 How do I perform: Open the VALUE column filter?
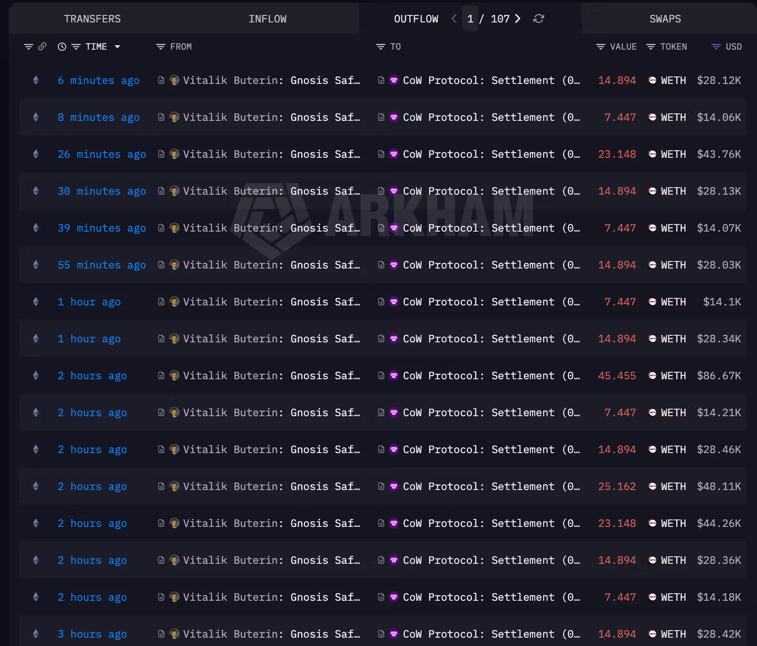(601, 47)
